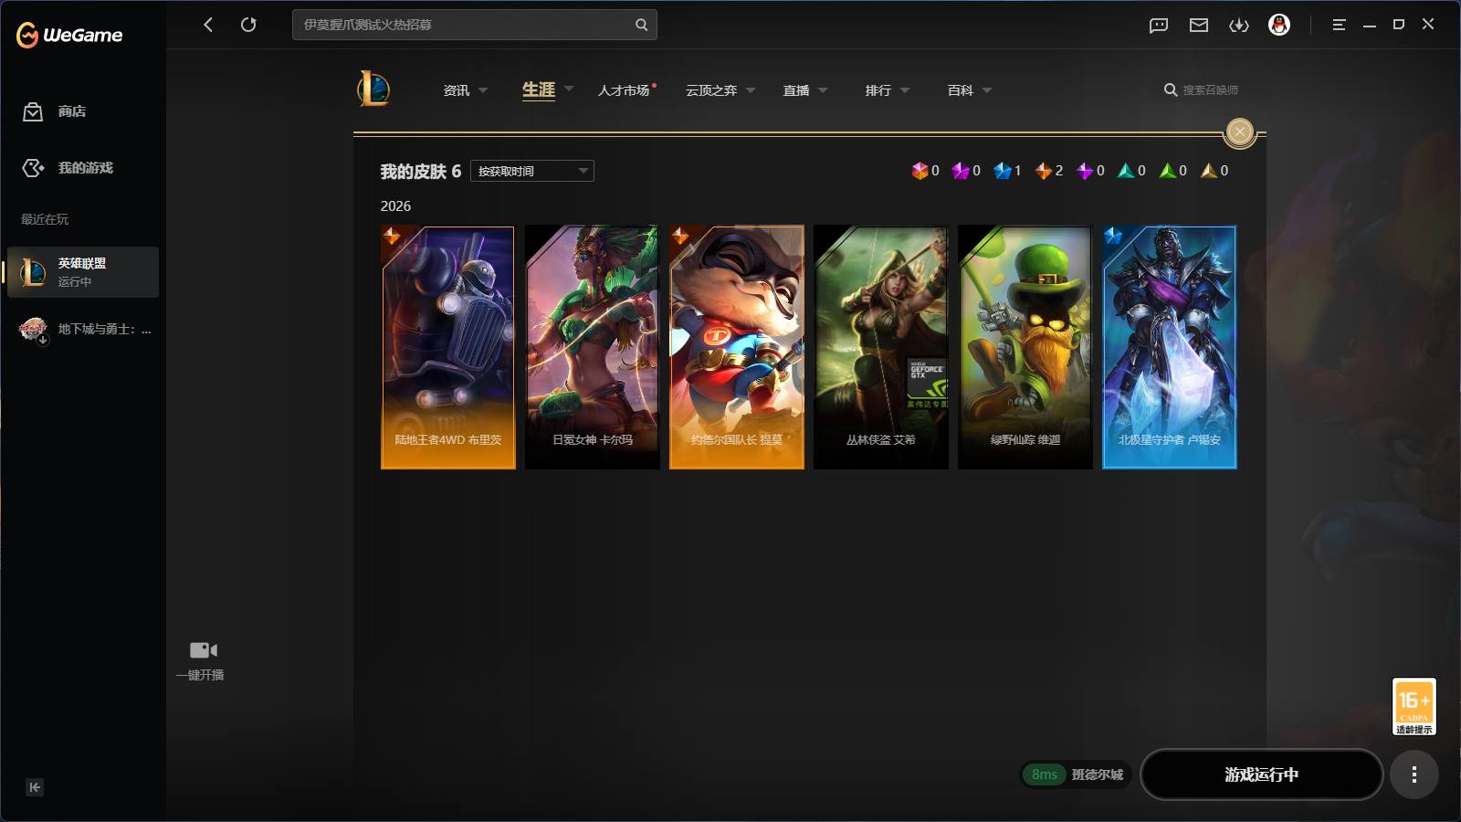Click the teal triangle gem icon
Image resolution: width=1461 pixels, height=822 pixels.
pyautogui.click(x=1126, y=171)
